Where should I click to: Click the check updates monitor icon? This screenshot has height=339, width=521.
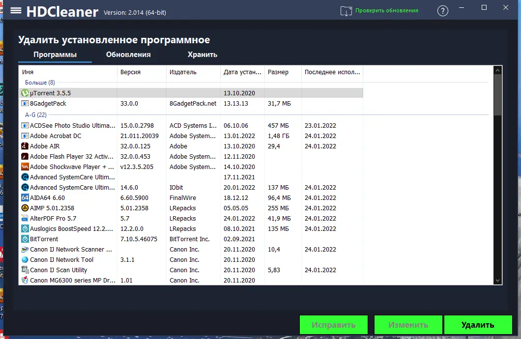pos(346,11)
